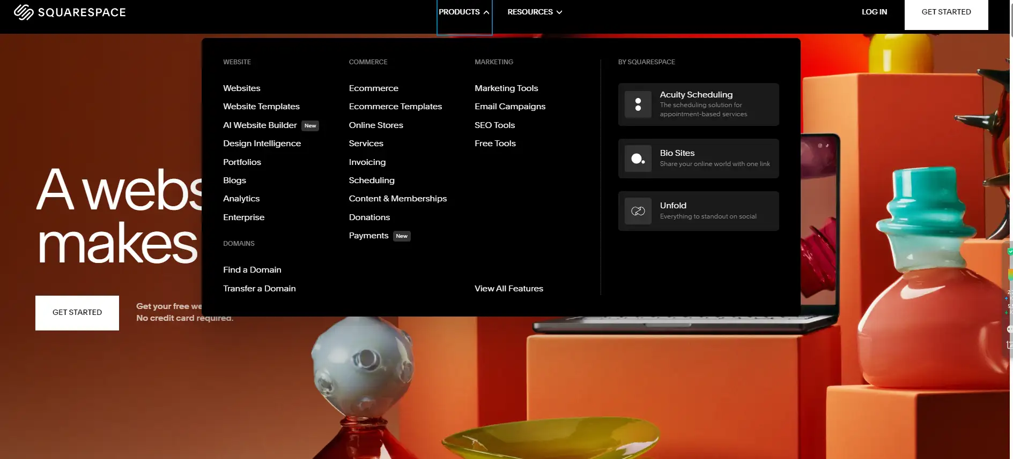
Task: Open Websites in the menu
Action: [x=242, y=88]
